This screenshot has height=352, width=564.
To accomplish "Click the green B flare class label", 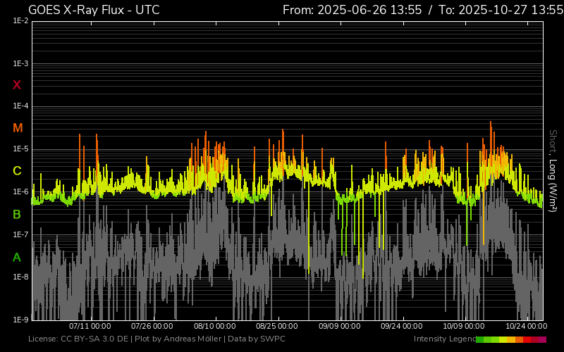I will point(17,214).
